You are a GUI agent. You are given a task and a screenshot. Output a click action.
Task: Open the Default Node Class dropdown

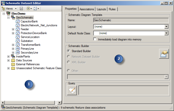click(166, 33)
